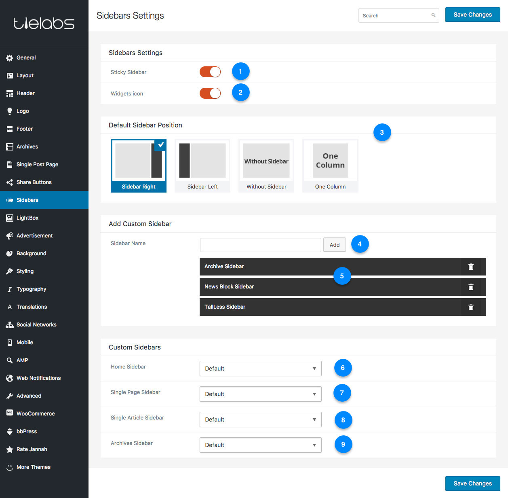
Task: Open the Single Page Sidebar dropdown
Action: [x=261, y=394]
